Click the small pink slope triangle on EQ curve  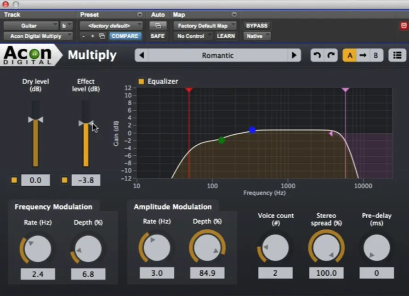tap(331, 134)
